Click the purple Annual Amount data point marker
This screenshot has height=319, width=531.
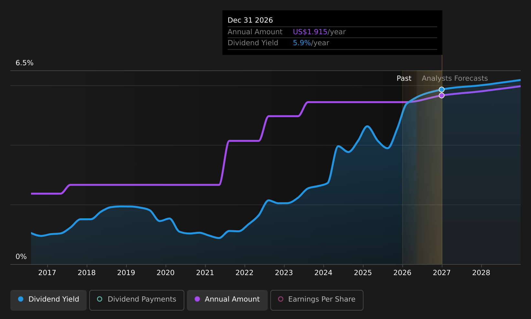[x=441, y=95]
